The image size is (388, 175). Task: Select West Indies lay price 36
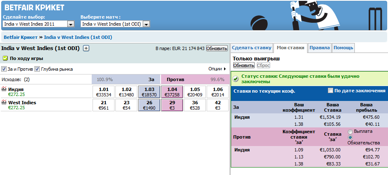pos(195,105)
